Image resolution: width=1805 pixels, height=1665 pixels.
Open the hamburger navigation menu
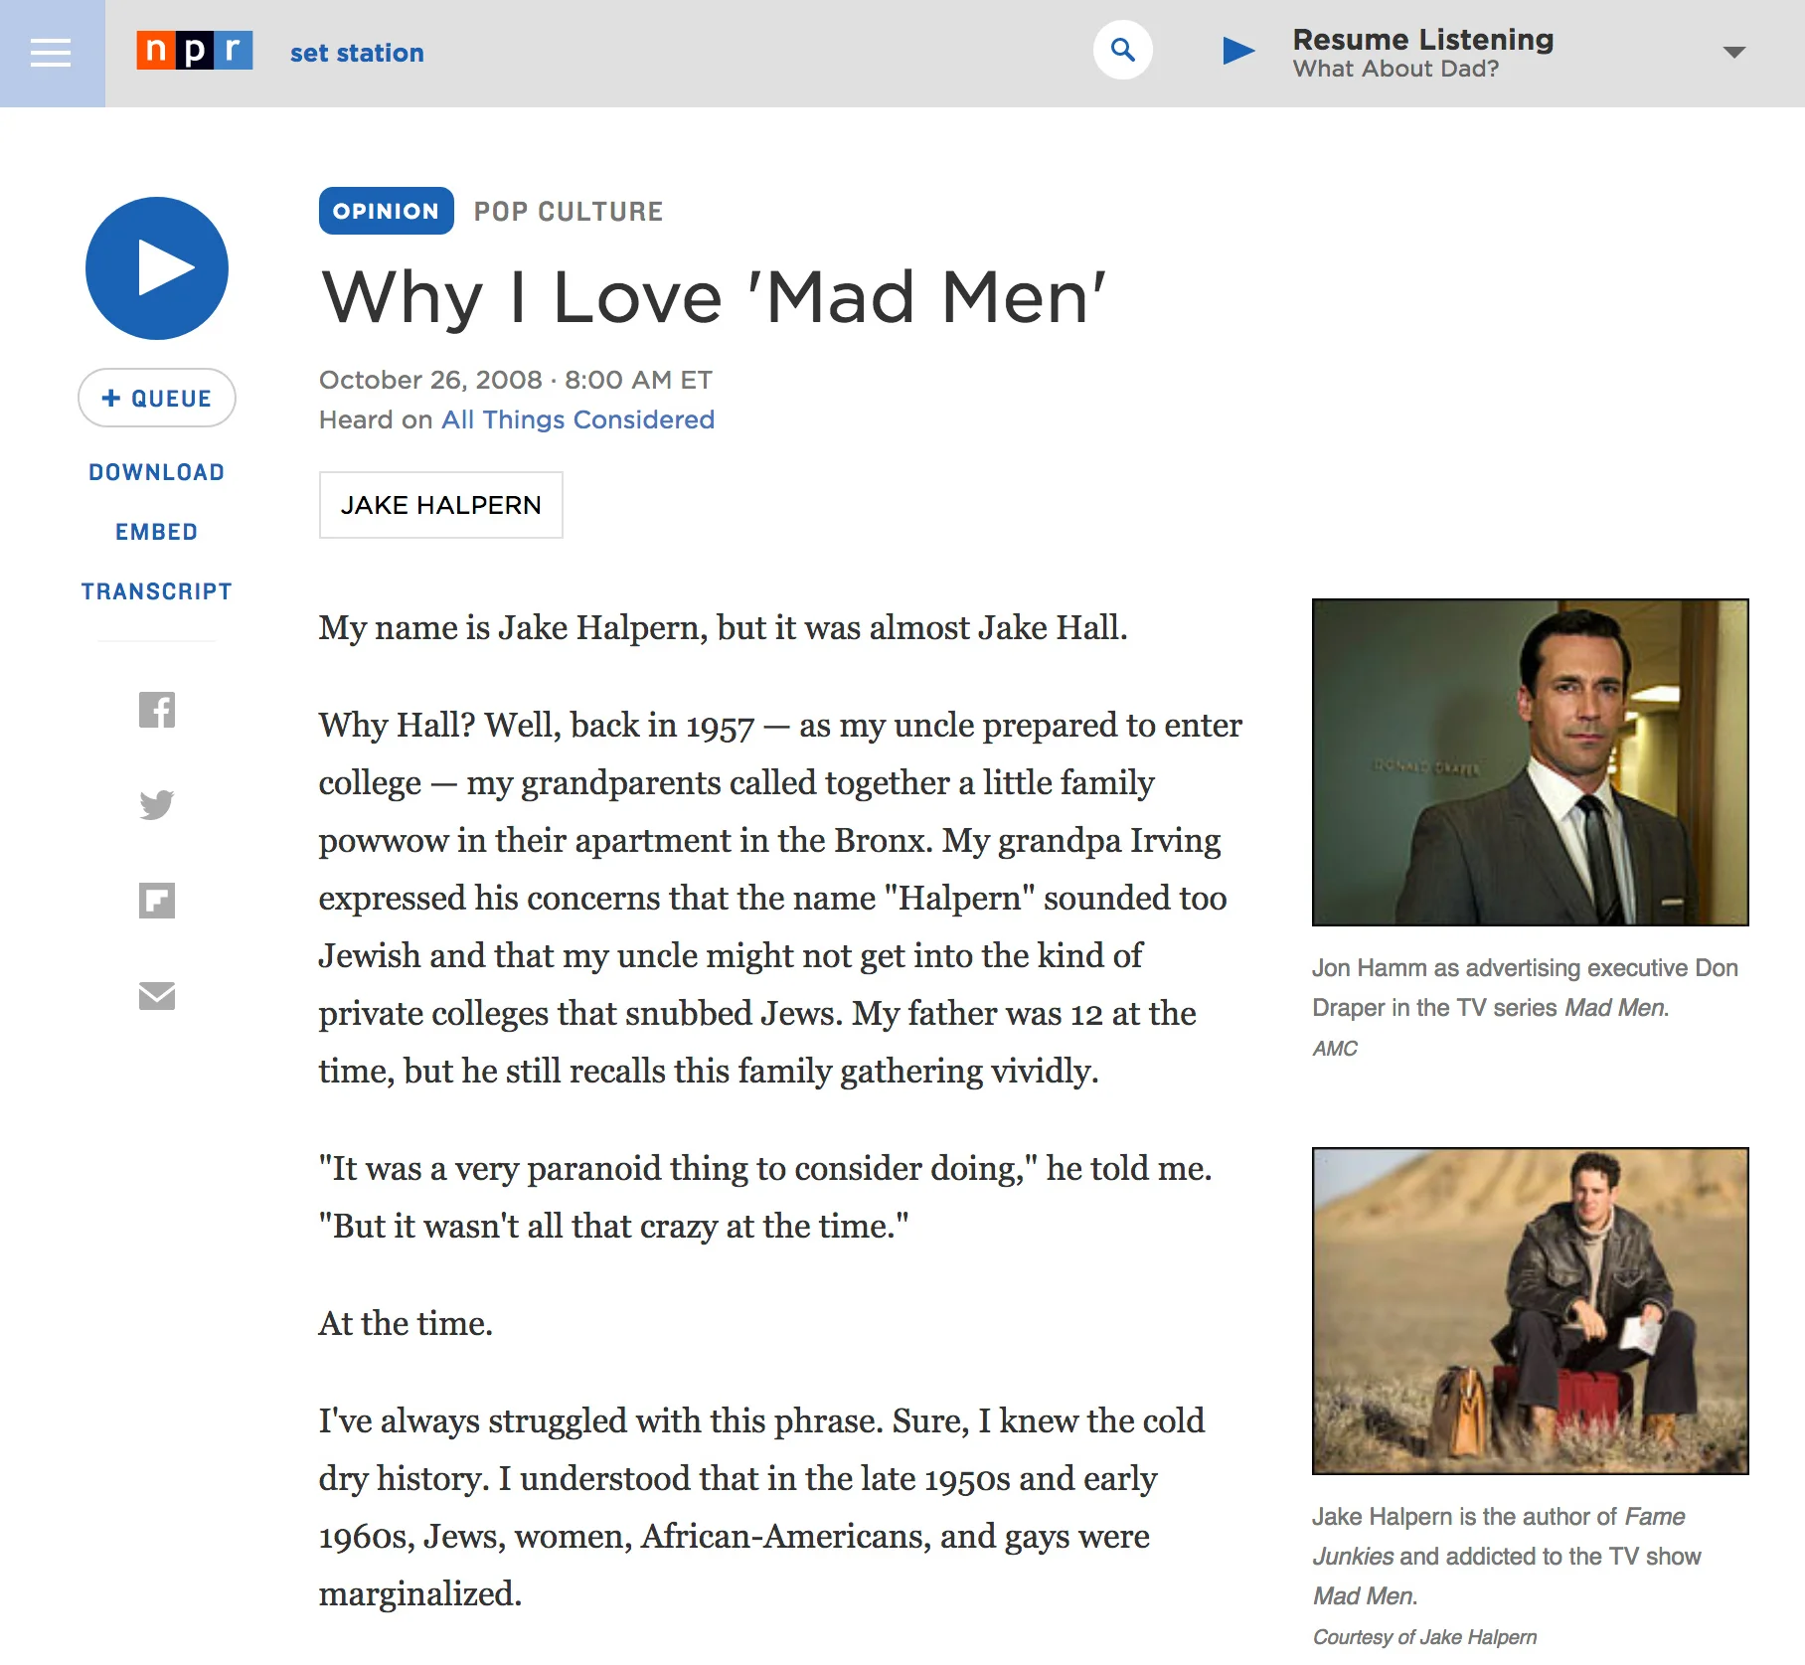coord(52,53)
